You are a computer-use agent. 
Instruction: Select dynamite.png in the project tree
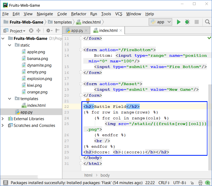39,65
